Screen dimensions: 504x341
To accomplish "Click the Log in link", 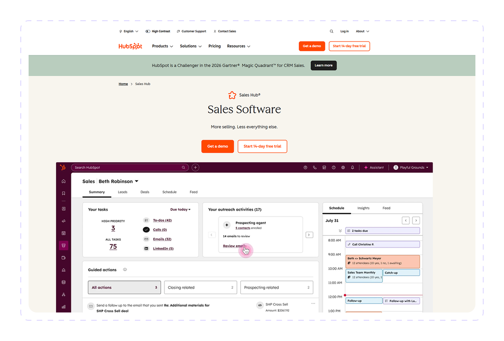I will (x=345, y=31).
